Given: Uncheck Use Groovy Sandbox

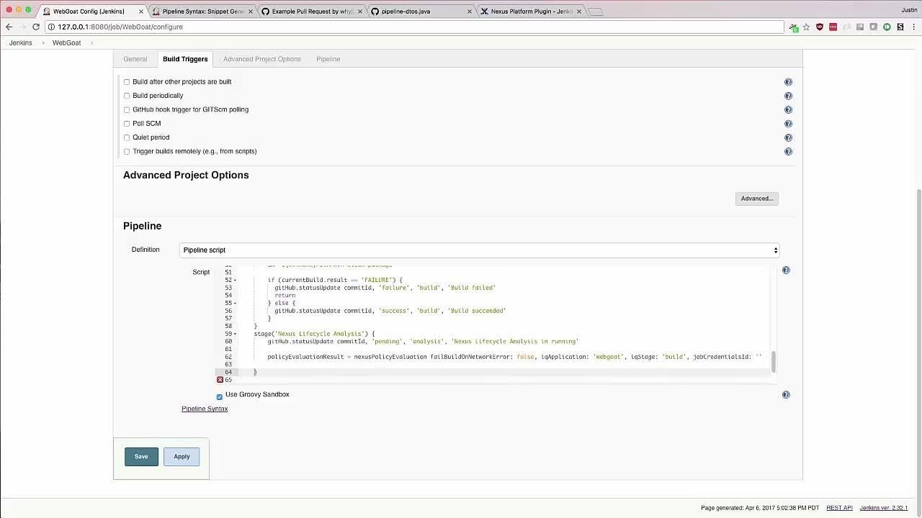Looking at the screenshot, I should [220, 396].
